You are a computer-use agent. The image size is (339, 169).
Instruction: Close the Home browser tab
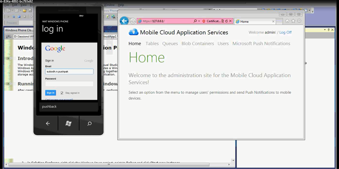pos(273,22)
